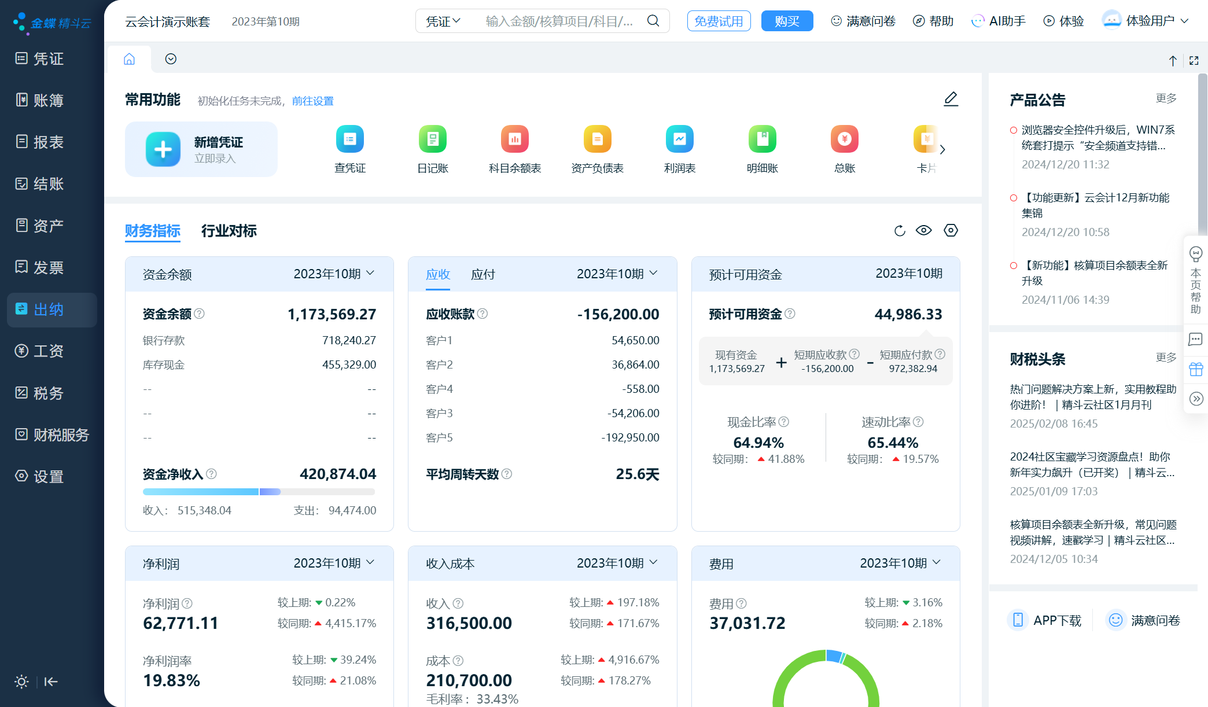Select the 应付 tab in receivables card
The image size is (1208, 707).
point(483,274)
